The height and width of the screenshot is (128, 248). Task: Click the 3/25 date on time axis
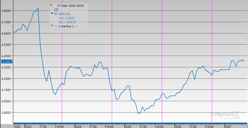pyautogui.click(x=128, y=126)
